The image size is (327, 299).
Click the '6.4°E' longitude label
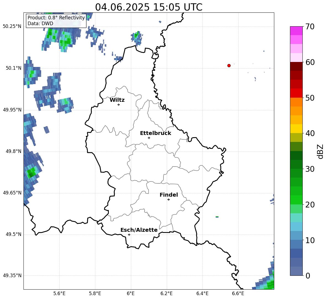click(x=202, y=293)
